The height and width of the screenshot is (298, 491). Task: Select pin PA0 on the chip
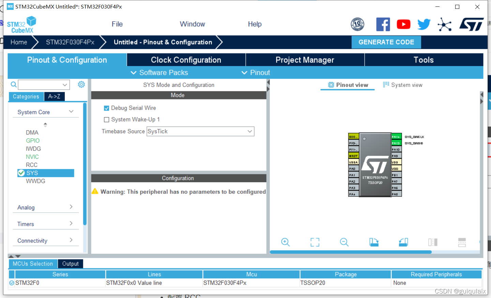coord(354,169)
